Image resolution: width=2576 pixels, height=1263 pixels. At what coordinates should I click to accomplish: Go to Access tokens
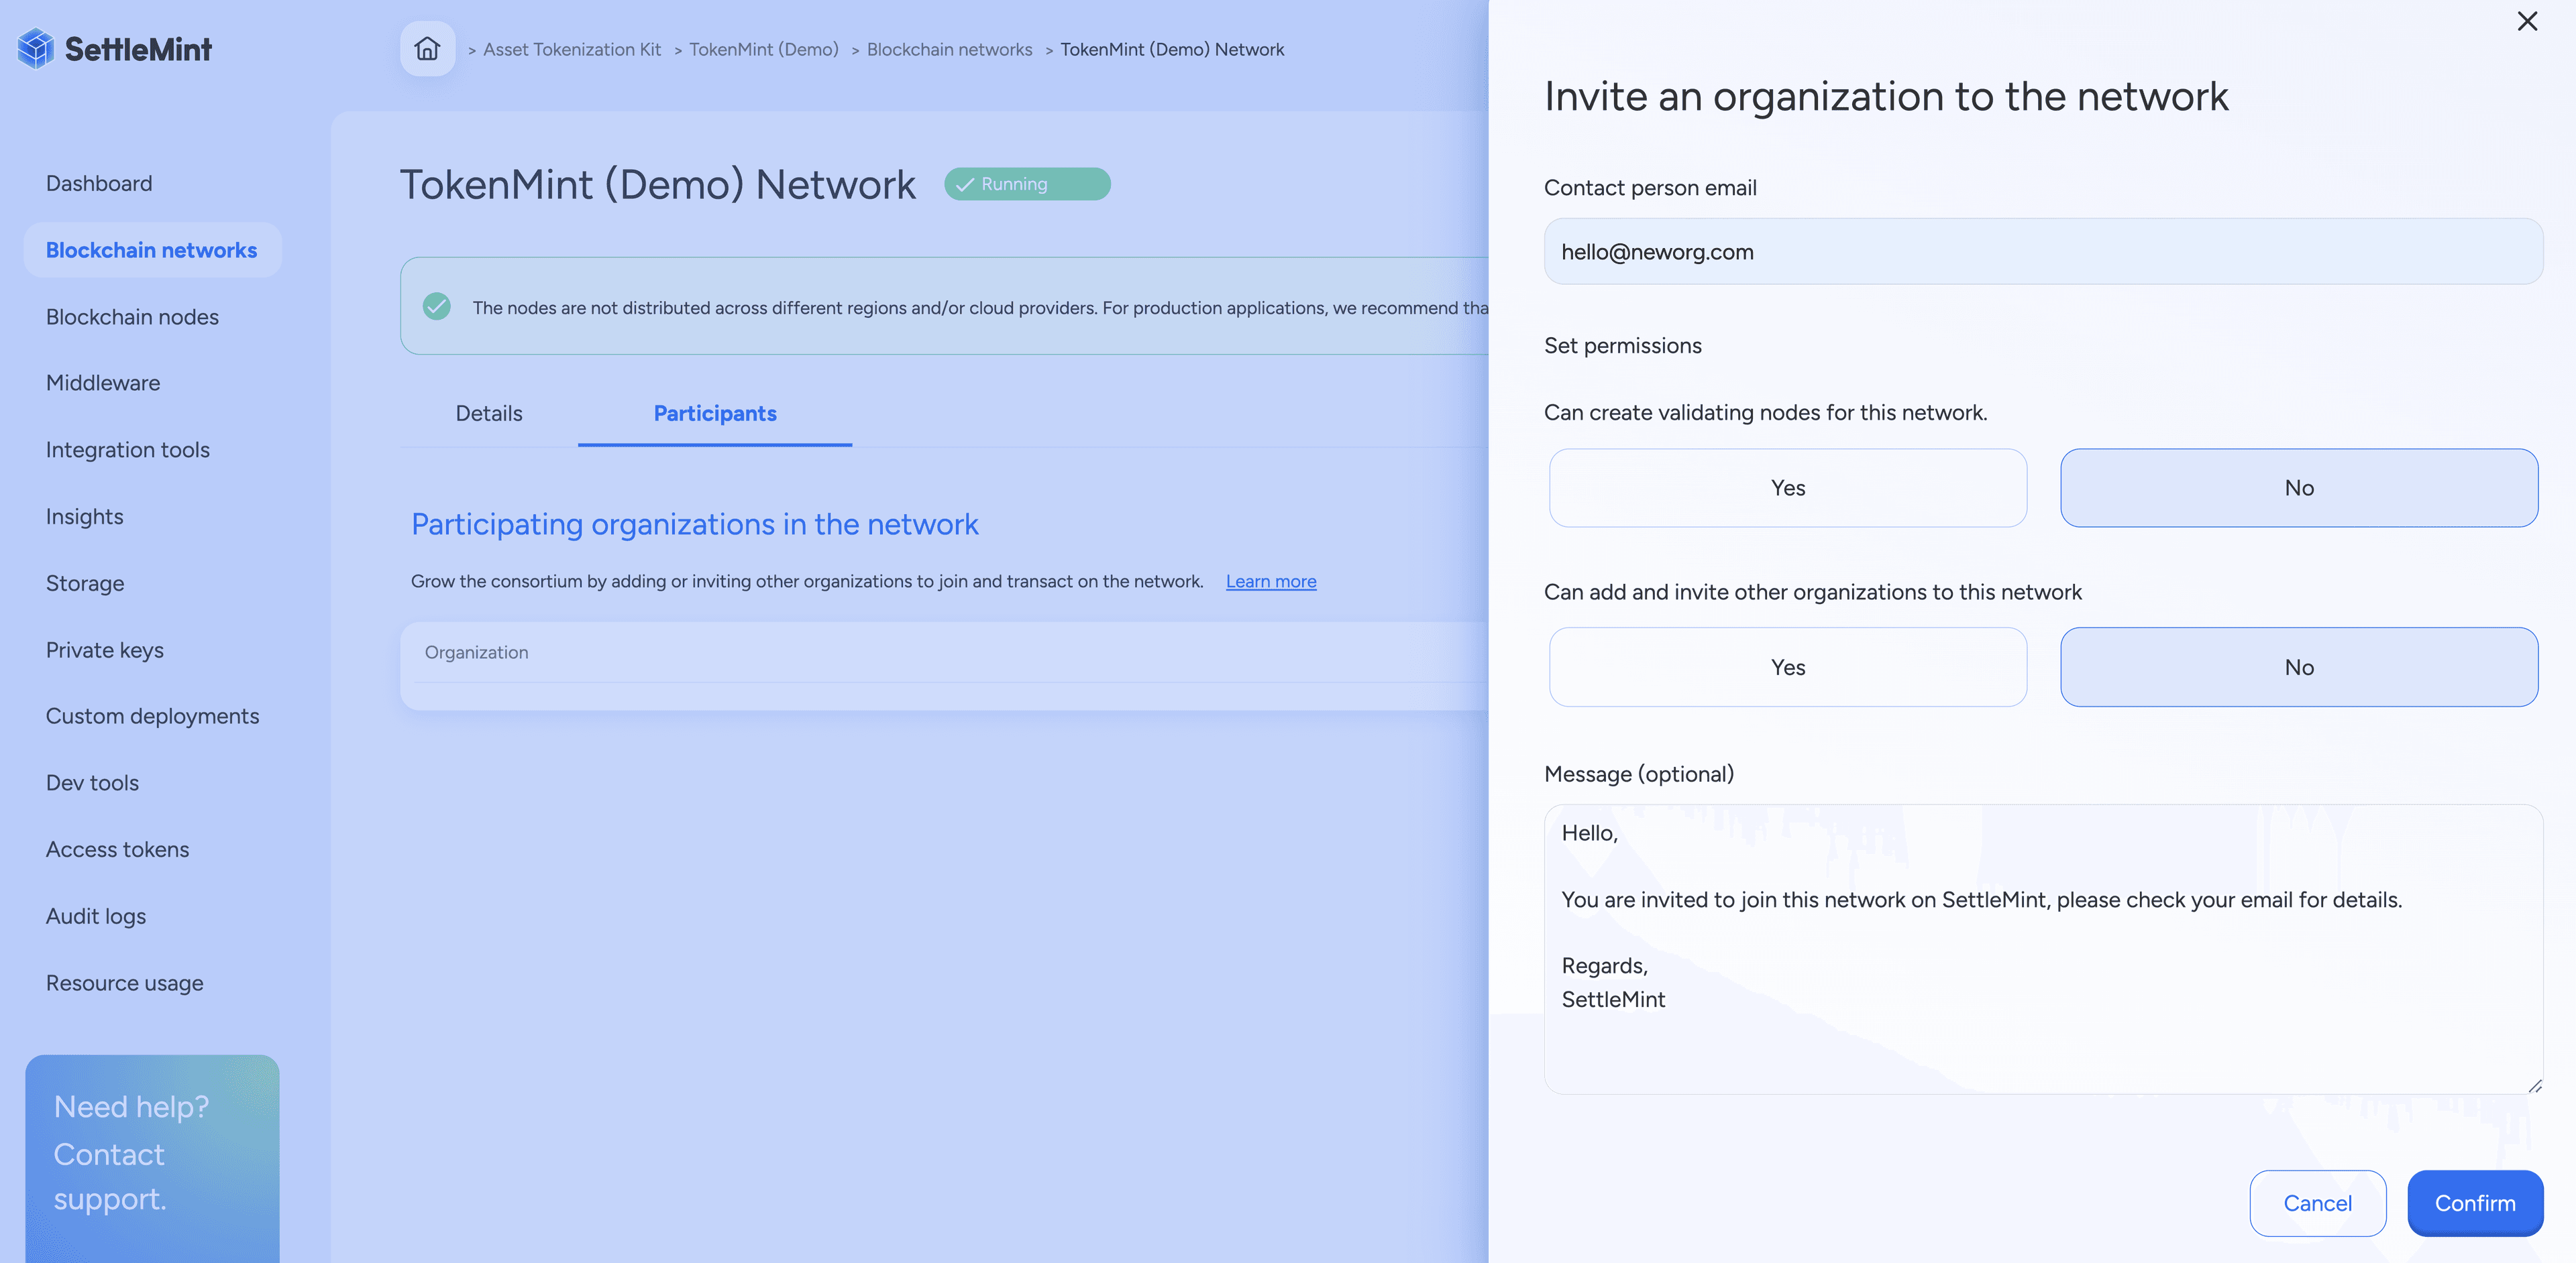point(117,849)
